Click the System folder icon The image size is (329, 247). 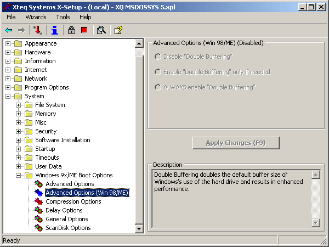point(18,97)
